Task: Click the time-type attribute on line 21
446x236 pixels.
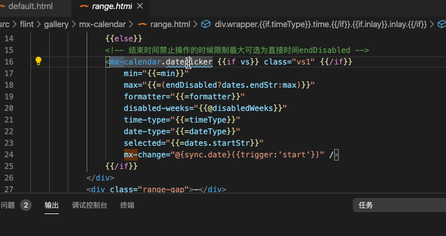Action: [x=182, y=120]
